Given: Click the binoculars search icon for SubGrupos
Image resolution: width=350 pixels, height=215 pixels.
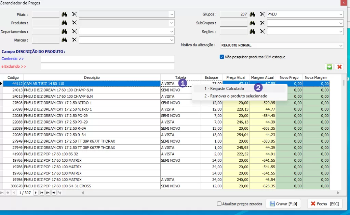Looking at the screenshot, I should [252, 23].
